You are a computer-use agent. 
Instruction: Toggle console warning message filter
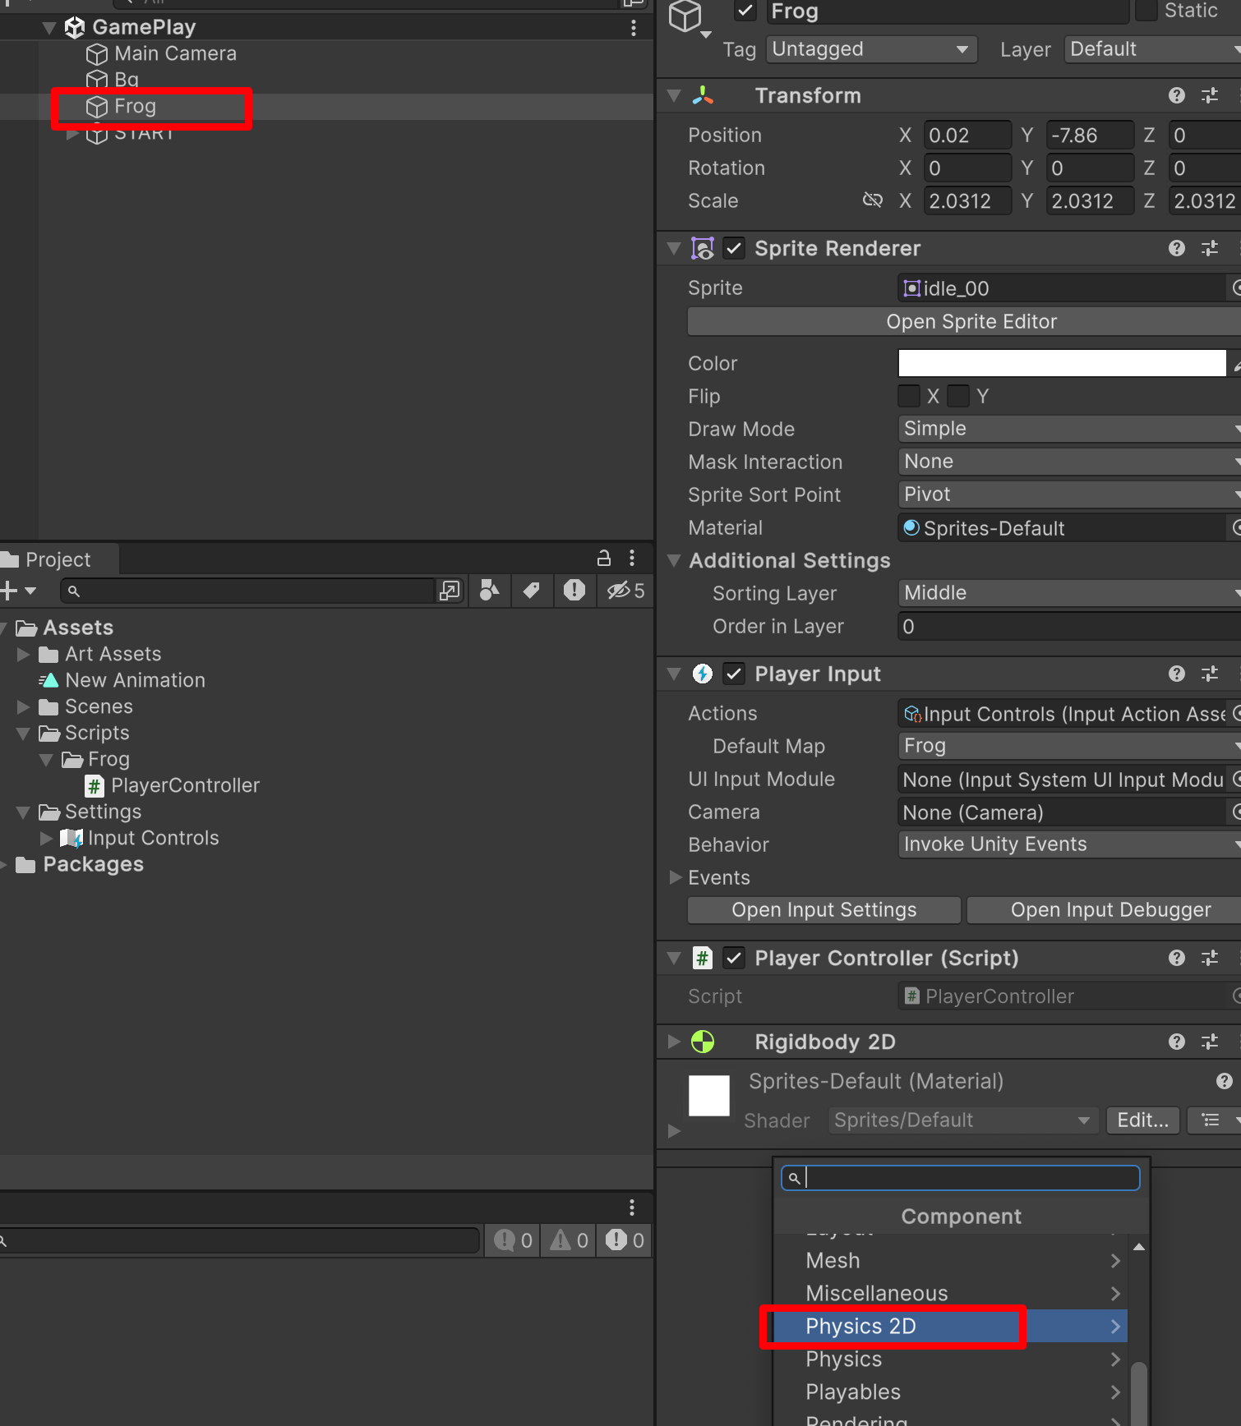[569, 1240]
